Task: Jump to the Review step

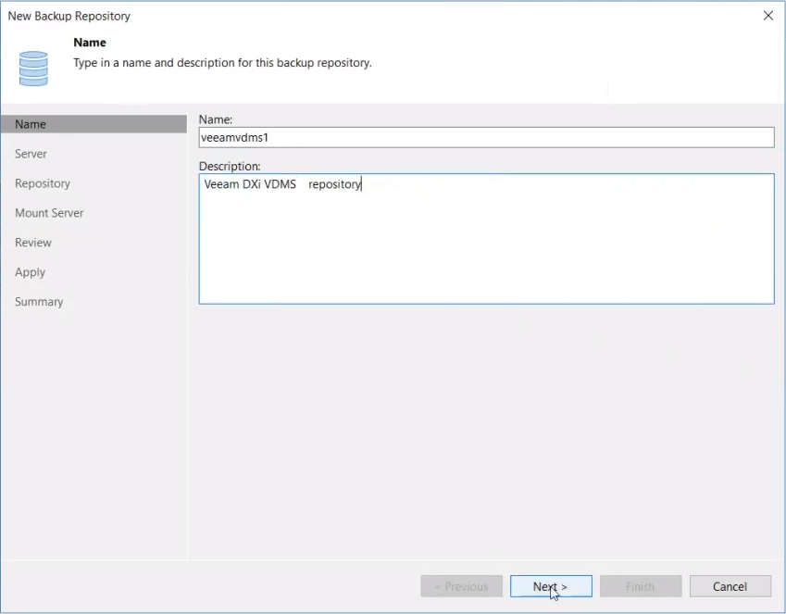Action: point(33,243)
